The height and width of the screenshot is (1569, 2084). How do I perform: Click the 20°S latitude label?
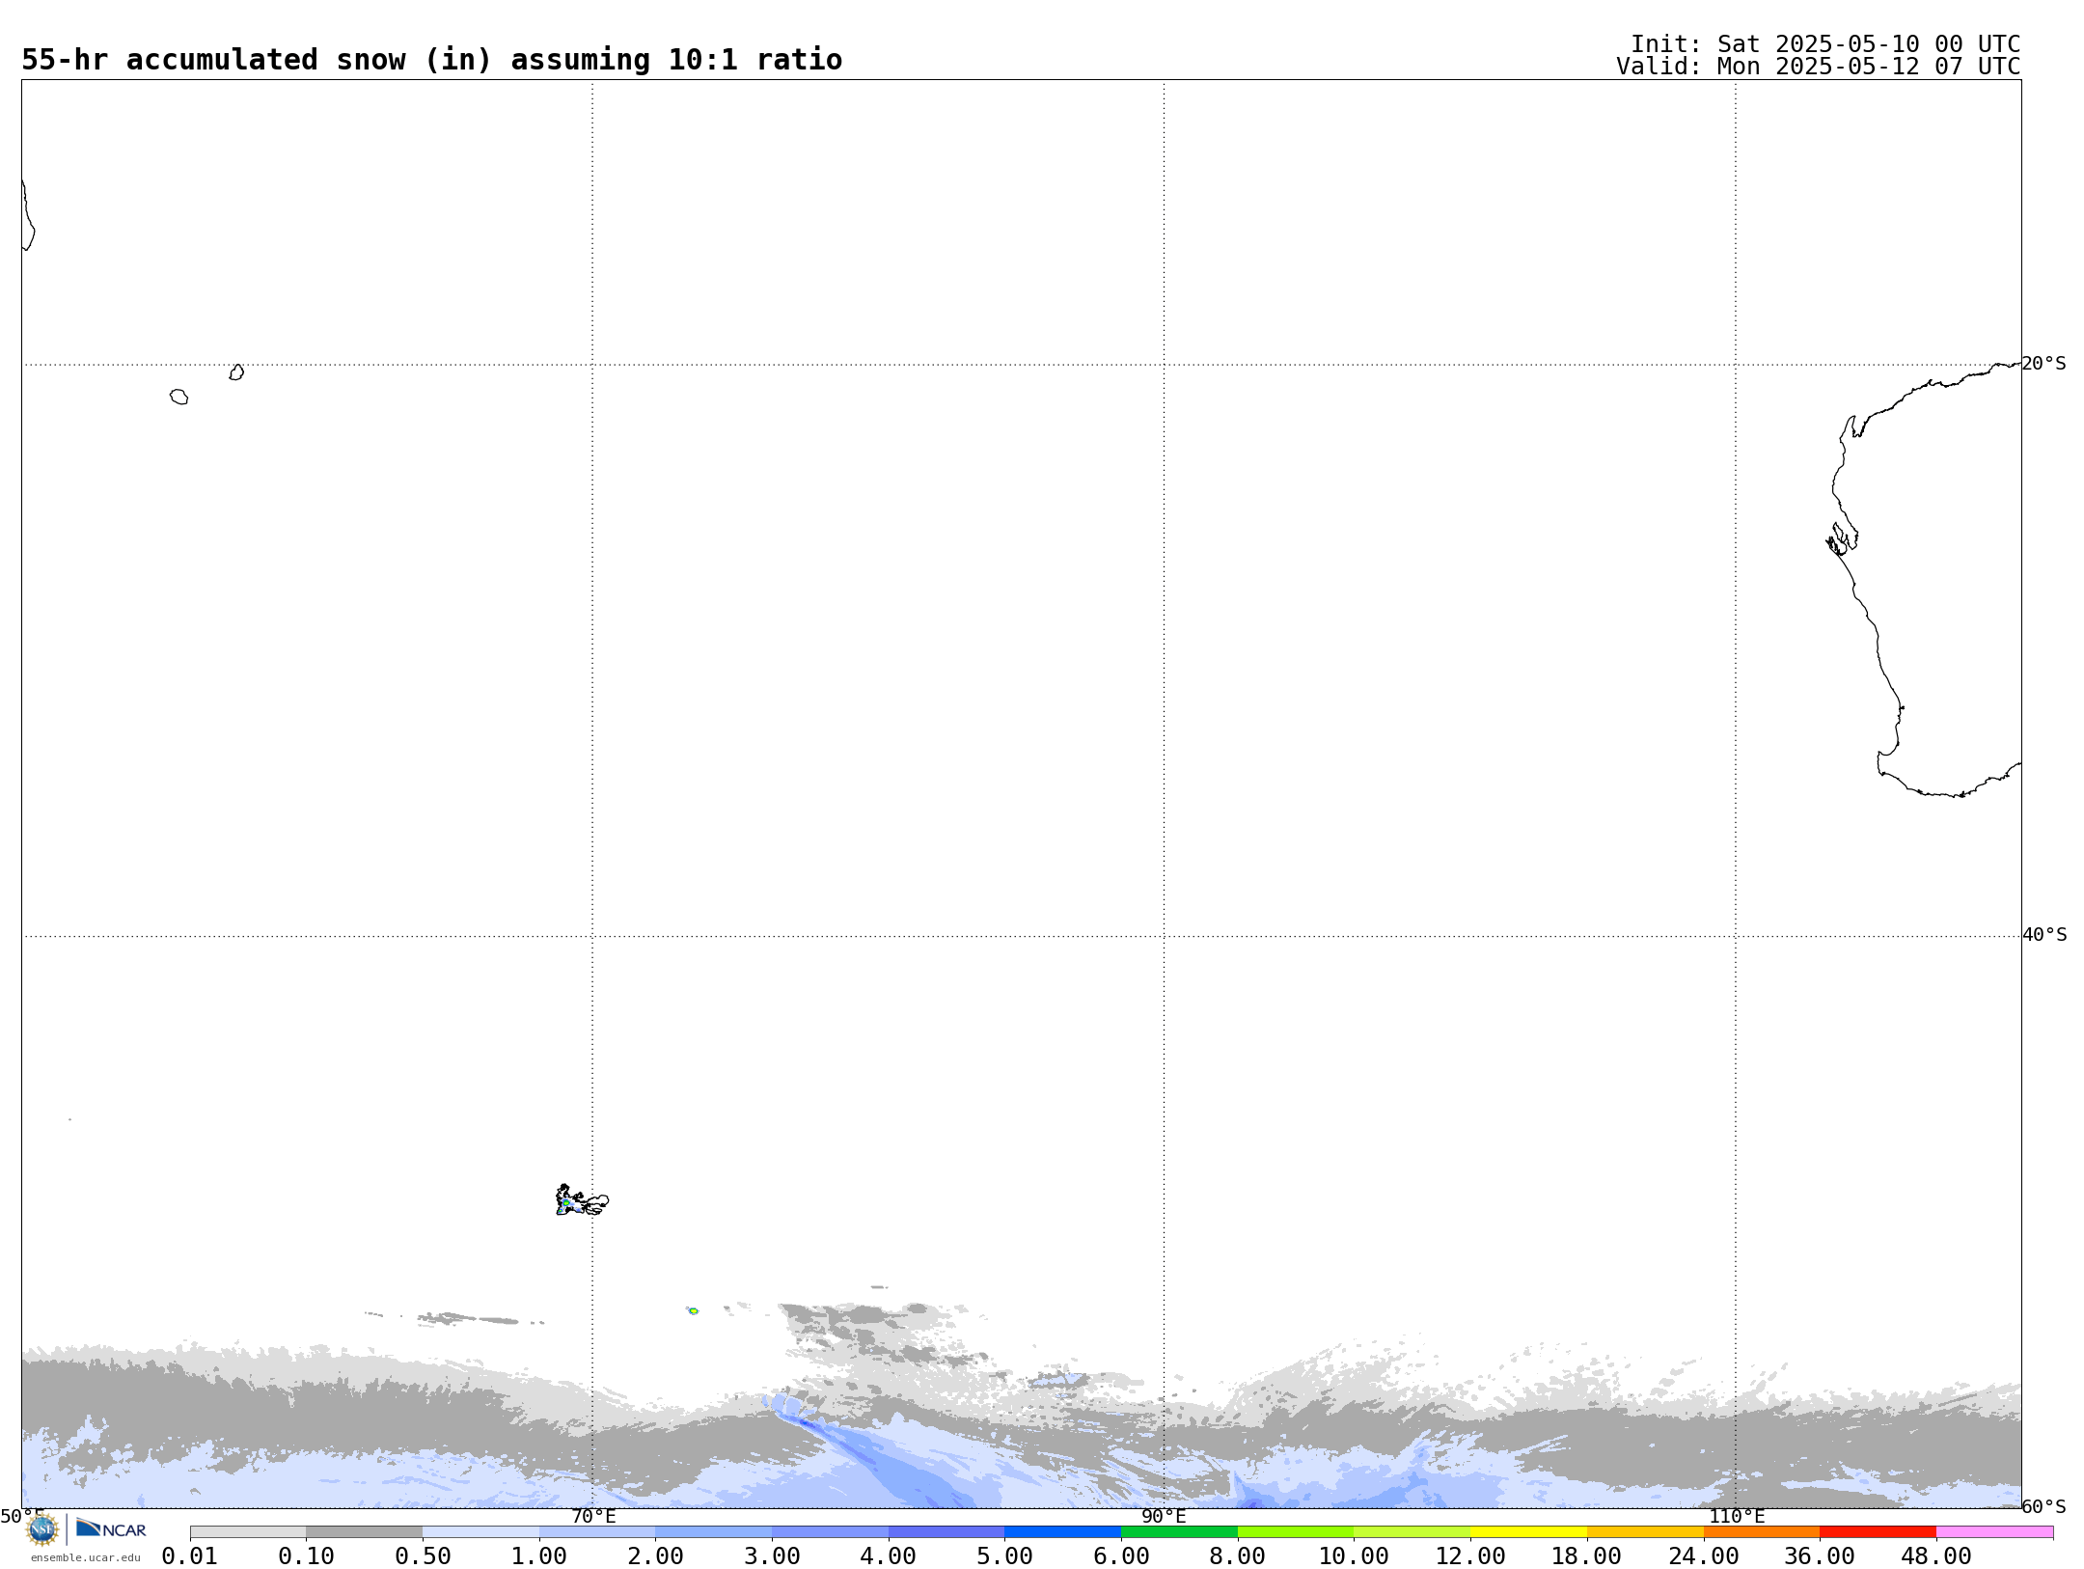coord(2044,364)
